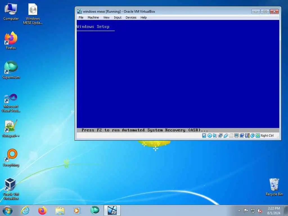Click the audio icon in VirtualBox status bar
Screen dimensions: 288x216
click(215, 136)
